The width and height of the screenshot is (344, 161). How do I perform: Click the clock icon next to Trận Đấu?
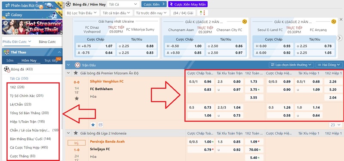click(77, 65)
